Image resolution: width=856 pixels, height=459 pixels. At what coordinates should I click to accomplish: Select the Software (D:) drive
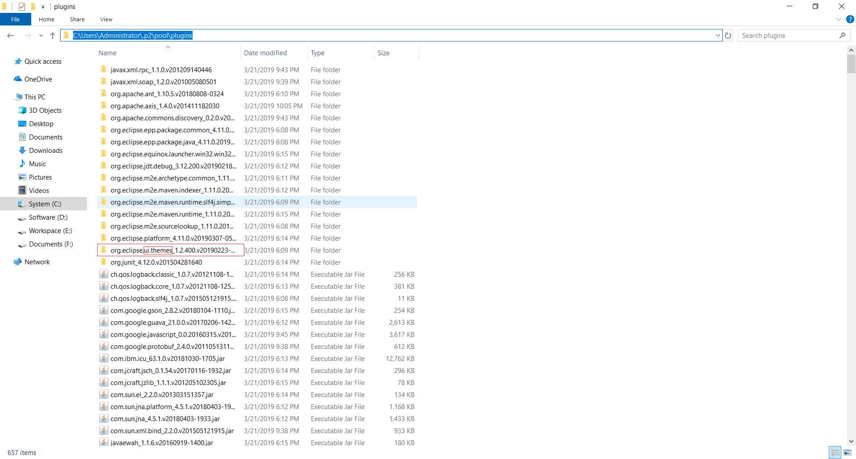tap(48, 217)
